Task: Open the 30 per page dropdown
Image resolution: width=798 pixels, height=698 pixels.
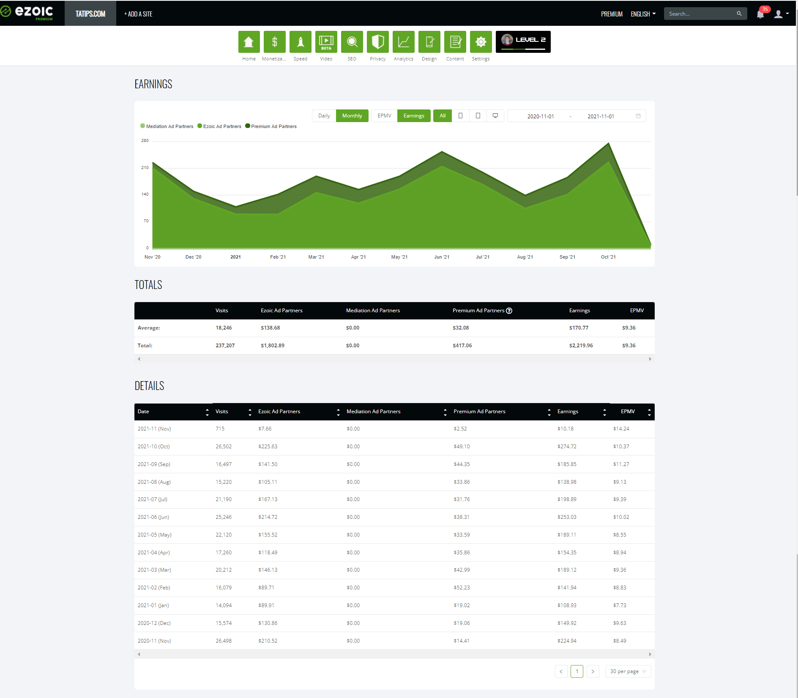Action: (628, 671)
